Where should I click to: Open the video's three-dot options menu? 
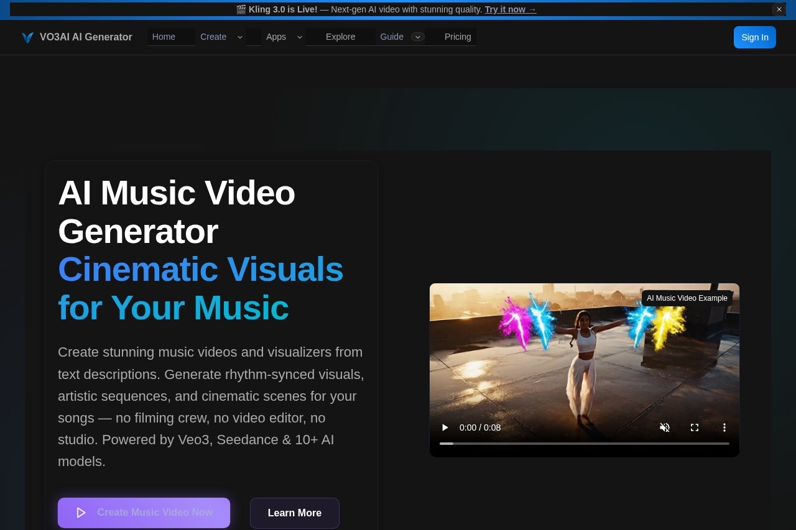coord(724,427)
